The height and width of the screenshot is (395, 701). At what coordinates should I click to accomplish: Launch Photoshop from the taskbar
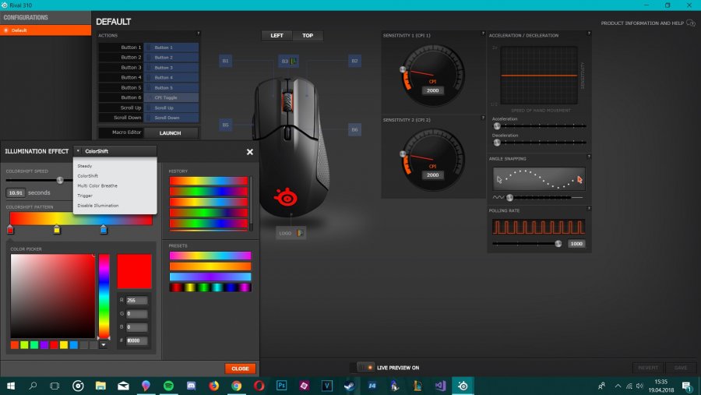click(282, 386)
